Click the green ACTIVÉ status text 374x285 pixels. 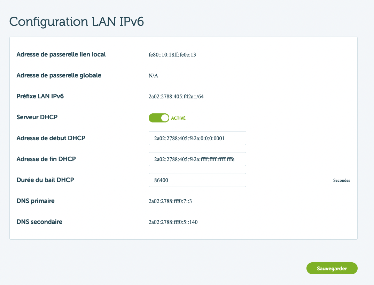pos(178,118)
